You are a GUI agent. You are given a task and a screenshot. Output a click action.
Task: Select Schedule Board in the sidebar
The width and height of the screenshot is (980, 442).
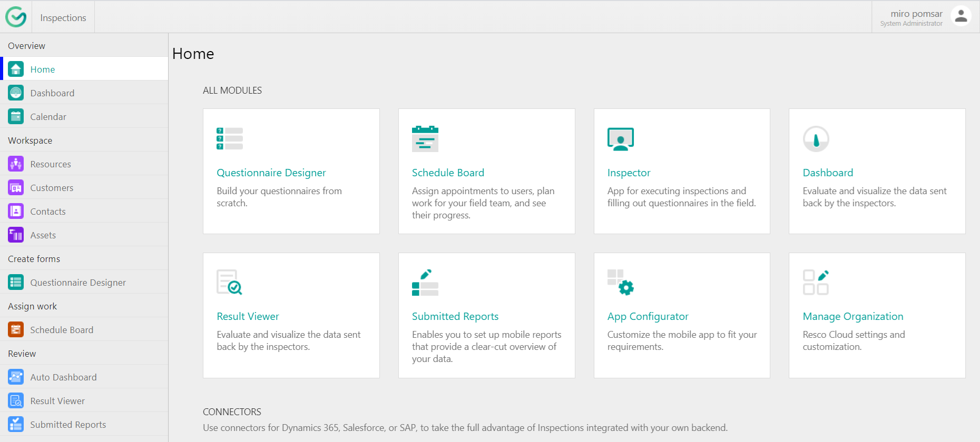(62, 330)
